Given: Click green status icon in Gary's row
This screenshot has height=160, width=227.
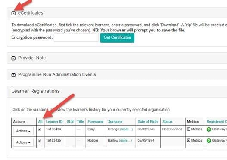Looking at the screenshot, I should tap(209, 129).
